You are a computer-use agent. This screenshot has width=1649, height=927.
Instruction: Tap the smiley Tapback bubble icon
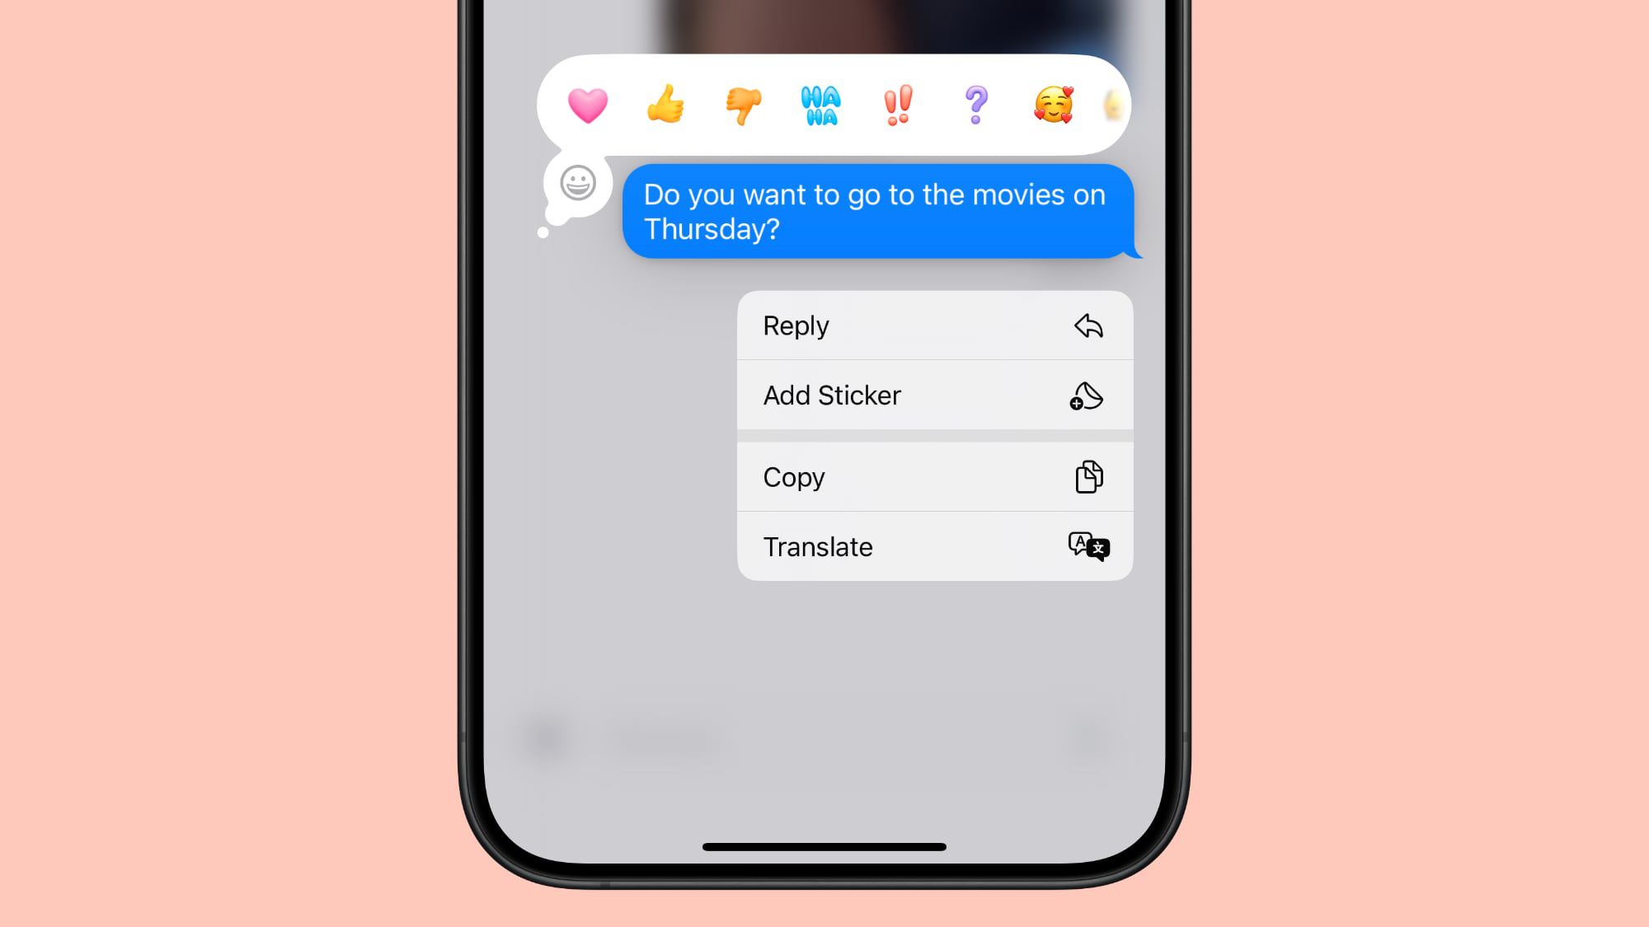[x=579, y=185]
